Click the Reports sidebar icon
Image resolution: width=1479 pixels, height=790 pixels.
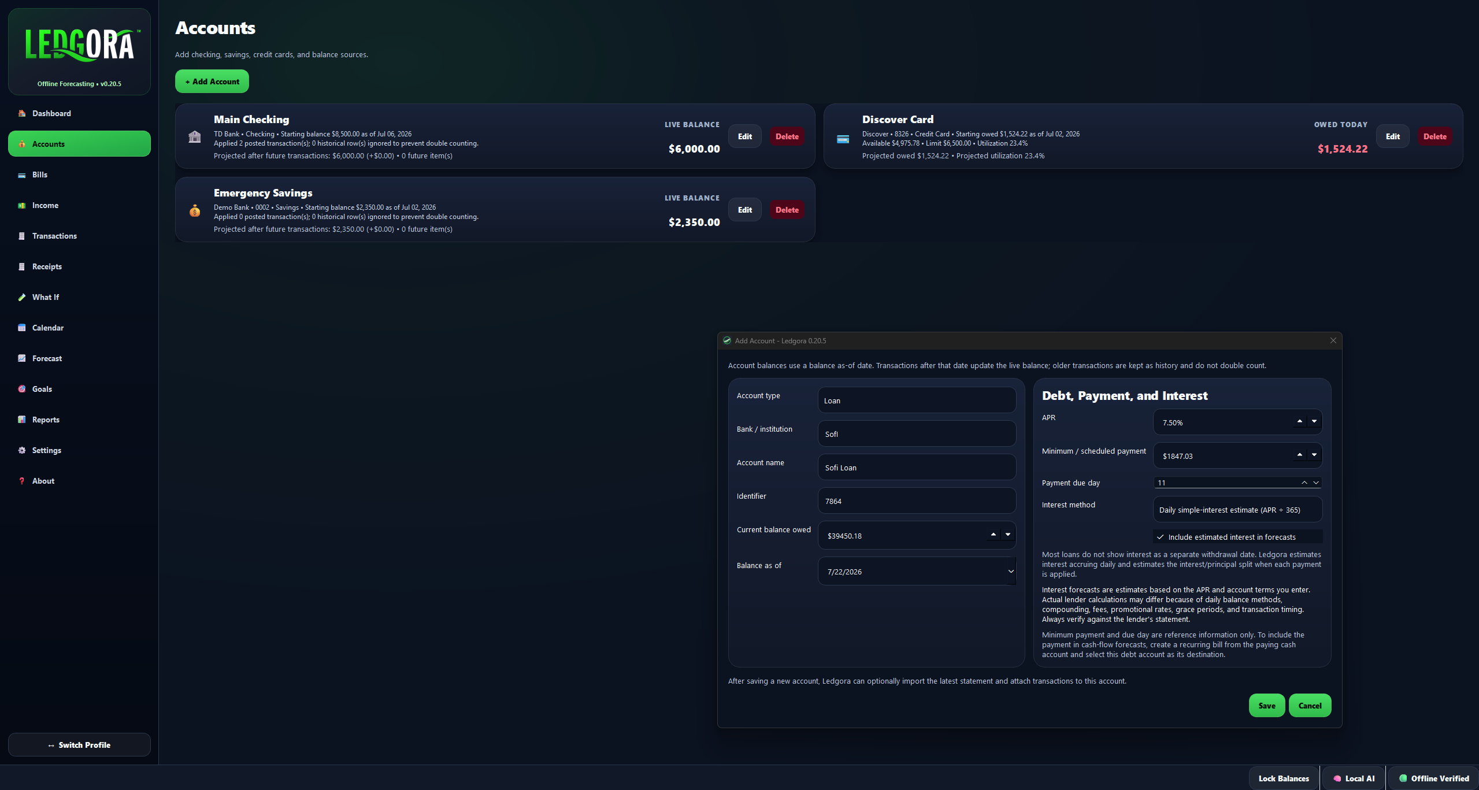click(x=22, y=420)
